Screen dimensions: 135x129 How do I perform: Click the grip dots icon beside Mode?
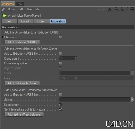4,9
